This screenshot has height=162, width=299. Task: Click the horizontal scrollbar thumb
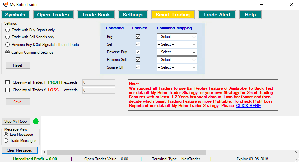point(127,152)
